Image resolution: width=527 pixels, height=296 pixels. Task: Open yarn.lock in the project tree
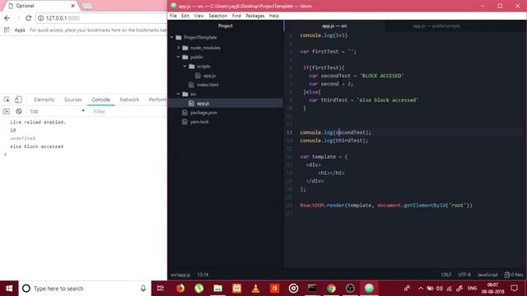[199, 122]
